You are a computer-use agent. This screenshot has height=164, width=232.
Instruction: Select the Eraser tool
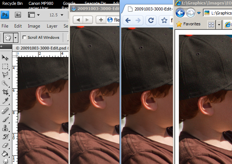click(x=5, y=145)
